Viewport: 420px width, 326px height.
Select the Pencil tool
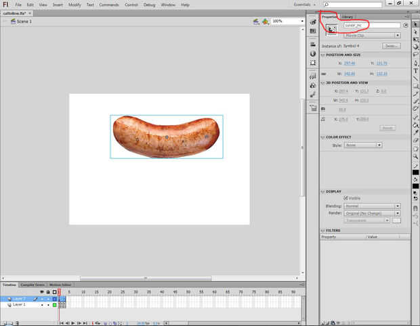[415, 93]
